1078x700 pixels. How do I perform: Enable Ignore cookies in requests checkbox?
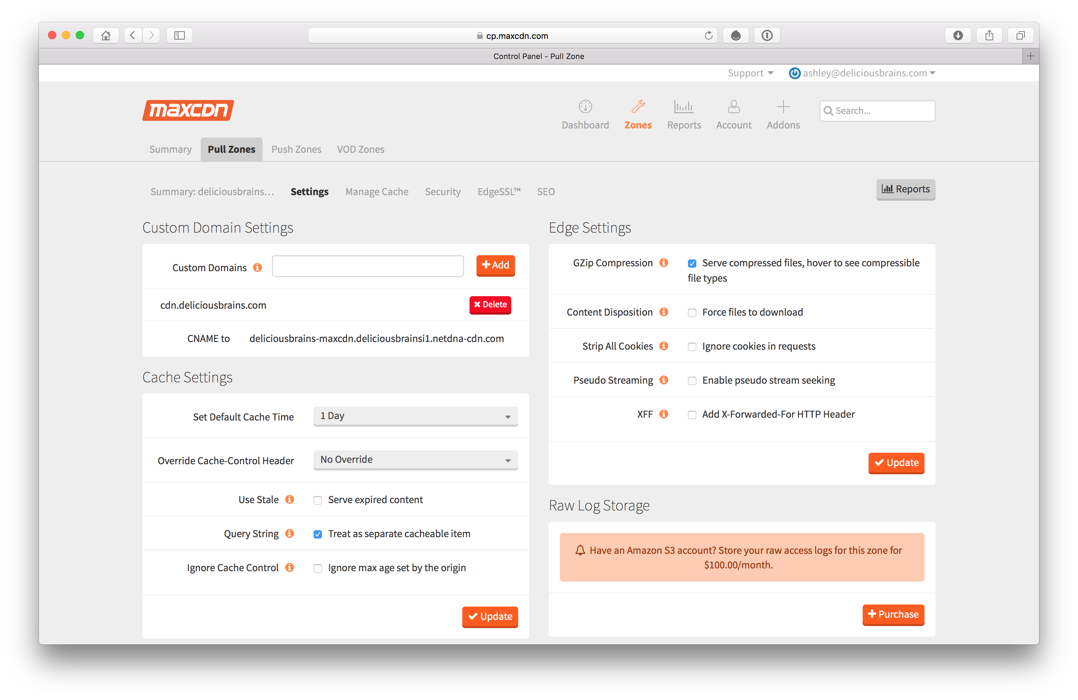692,347
